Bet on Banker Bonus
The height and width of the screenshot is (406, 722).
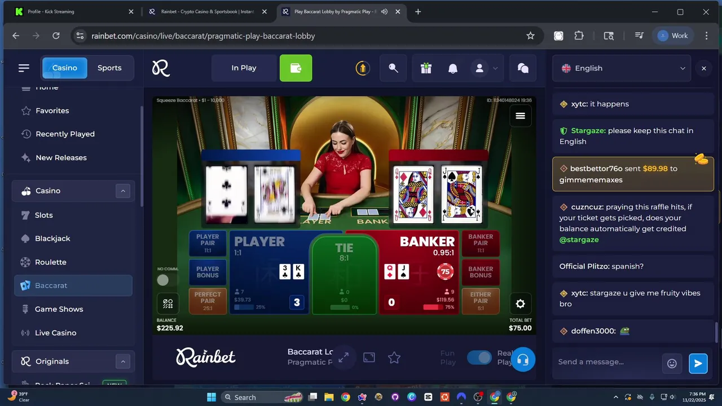[x=481, y=272]
